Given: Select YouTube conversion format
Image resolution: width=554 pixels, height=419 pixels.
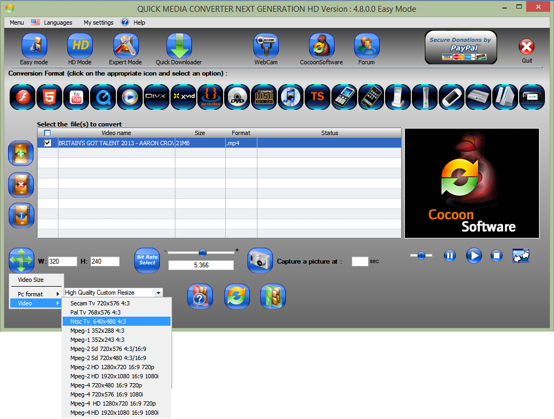Looking at the screenshot, I should coord(76,97).
